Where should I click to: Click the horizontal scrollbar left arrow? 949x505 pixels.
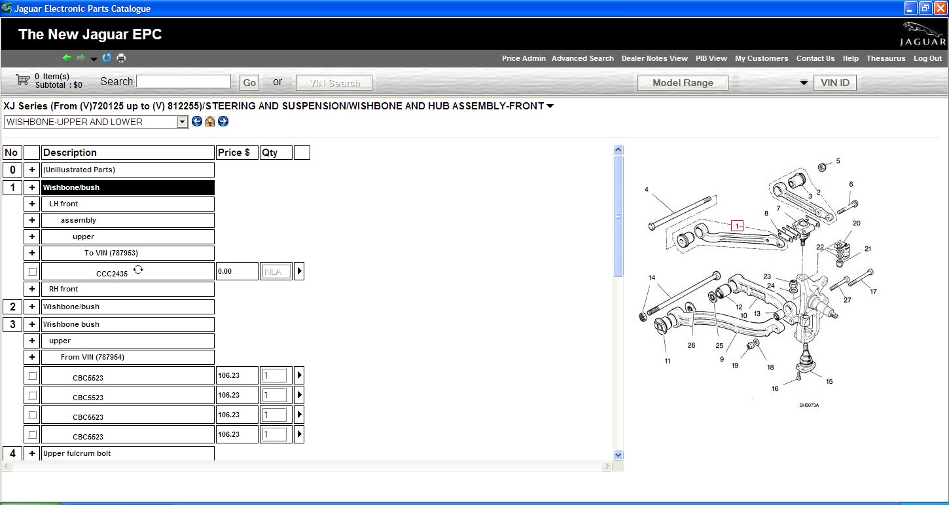(x=7, y=466)
